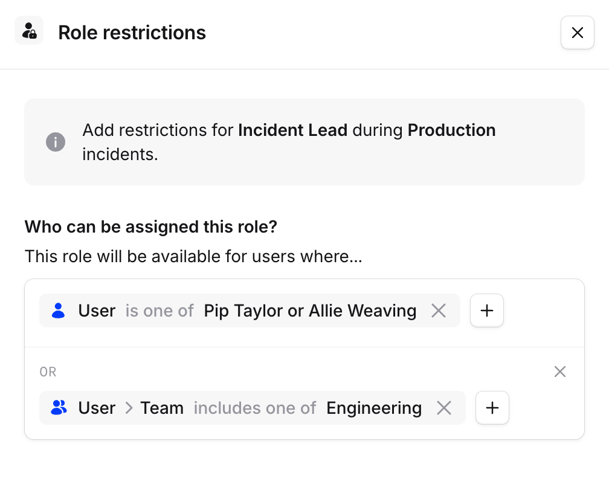The height and width of the screenshot is (499, 609).
Task: Add another condition to the OR group
Action: (492, 408)
